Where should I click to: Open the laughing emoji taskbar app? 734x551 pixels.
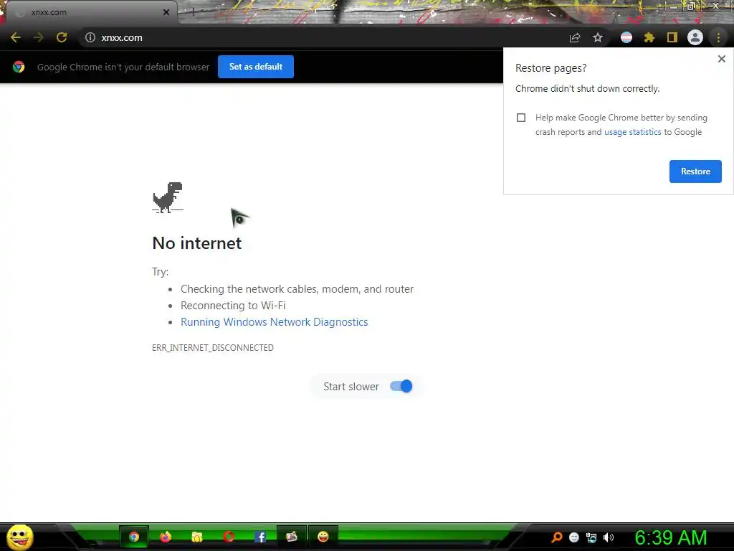pos(323,537)
